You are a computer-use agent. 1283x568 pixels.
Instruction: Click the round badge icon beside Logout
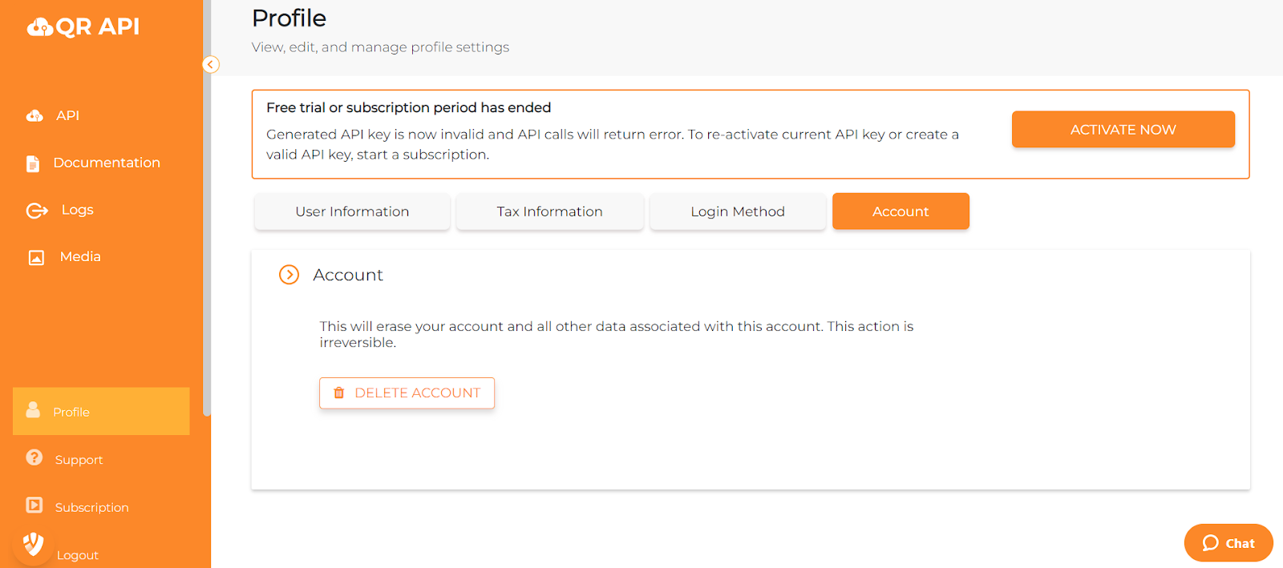[x=33, y=545]
